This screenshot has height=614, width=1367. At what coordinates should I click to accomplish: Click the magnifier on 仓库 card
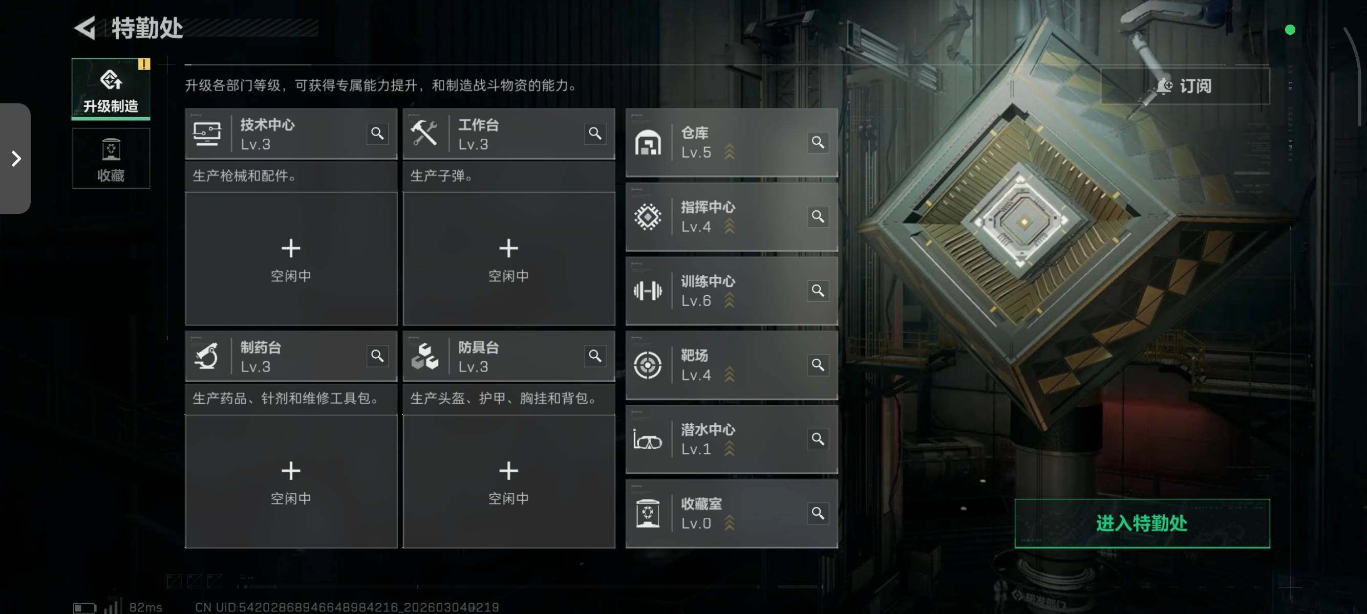(x=818, y=142)
